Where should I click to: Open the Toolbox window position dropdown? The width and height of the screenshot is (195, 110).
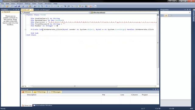(13, 9)
